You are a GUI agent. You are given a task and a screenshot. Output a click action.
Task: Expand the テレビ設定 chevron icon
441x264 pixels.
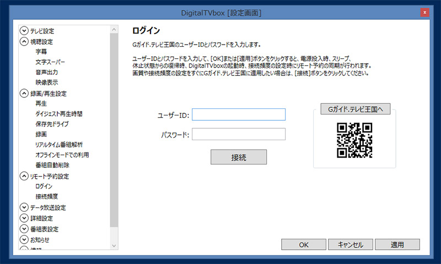(x=24, y=31)
